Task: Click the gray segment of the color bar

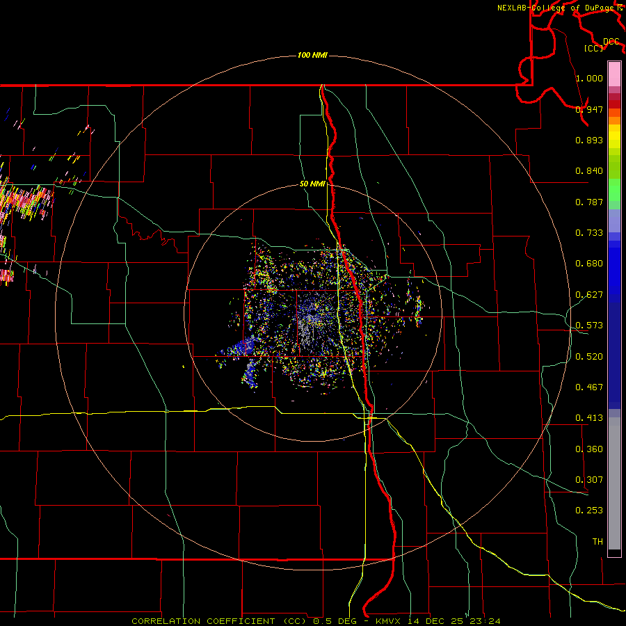Action: click(614, 483)
